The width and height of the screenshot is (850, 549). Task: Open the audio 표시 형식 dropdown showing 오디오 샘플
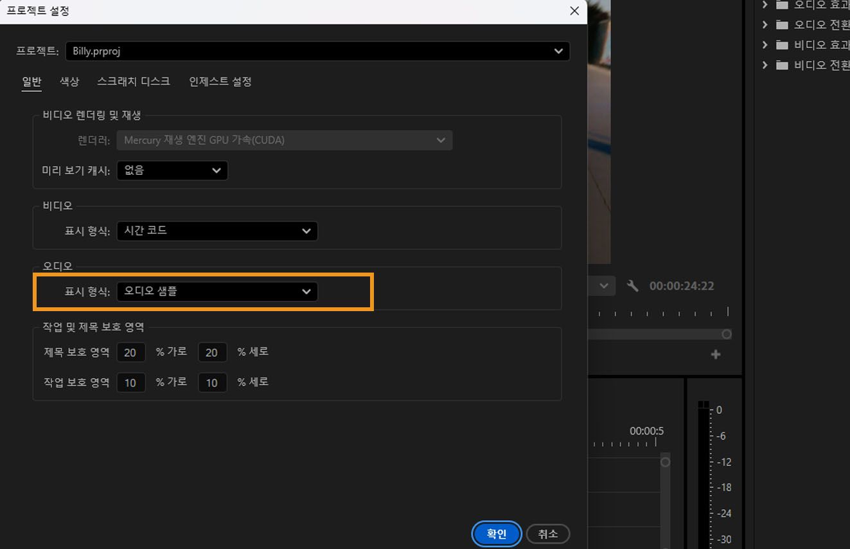[x=217, y=291]
